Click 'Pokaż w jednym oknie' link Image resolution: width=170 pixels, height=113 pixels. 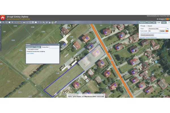[151, 38]
